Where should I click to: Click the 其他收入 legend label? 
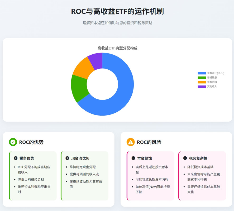tap(212, 87)
